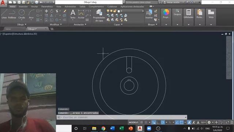This screenshot has width=234, height=132.
Task: Click the Clean Screen icon in status bar
Action: click(x=227, y=122)
